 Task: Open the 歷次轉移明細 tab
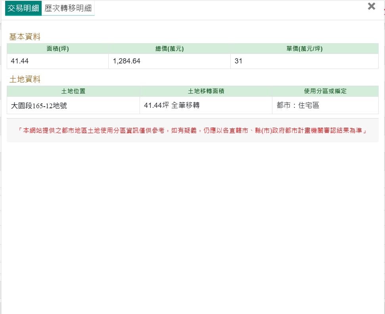68,8
